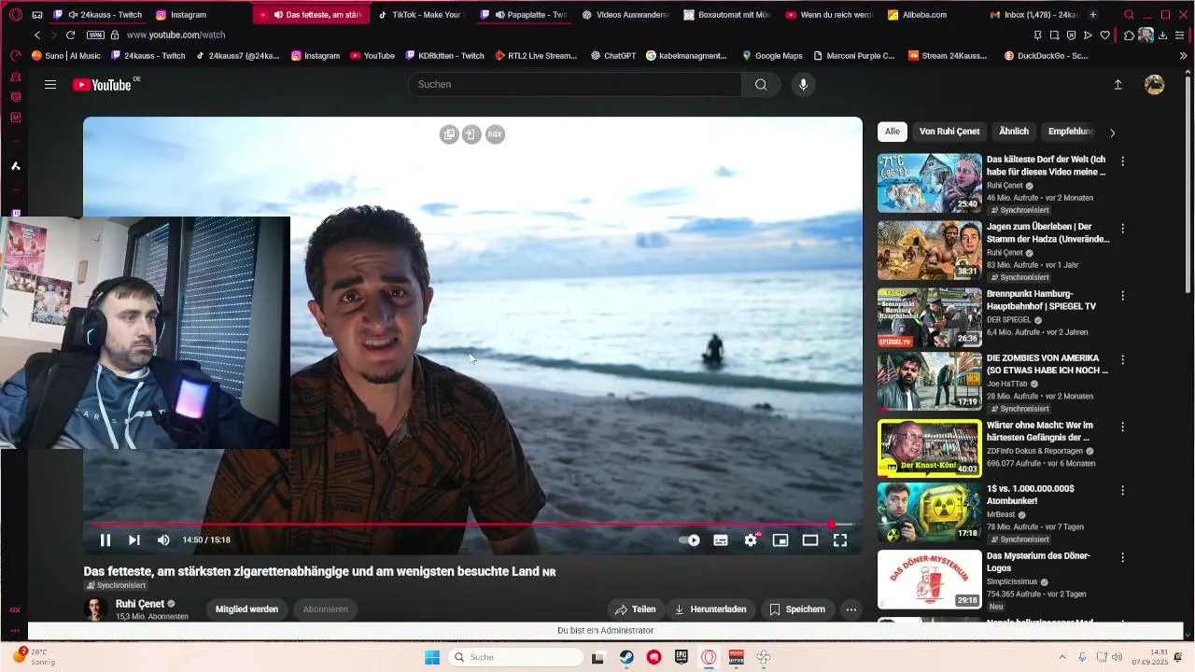1195x672 pixels.
Task: Open the 'Google Maps' bookmark
Action: (x=771, y=56)
